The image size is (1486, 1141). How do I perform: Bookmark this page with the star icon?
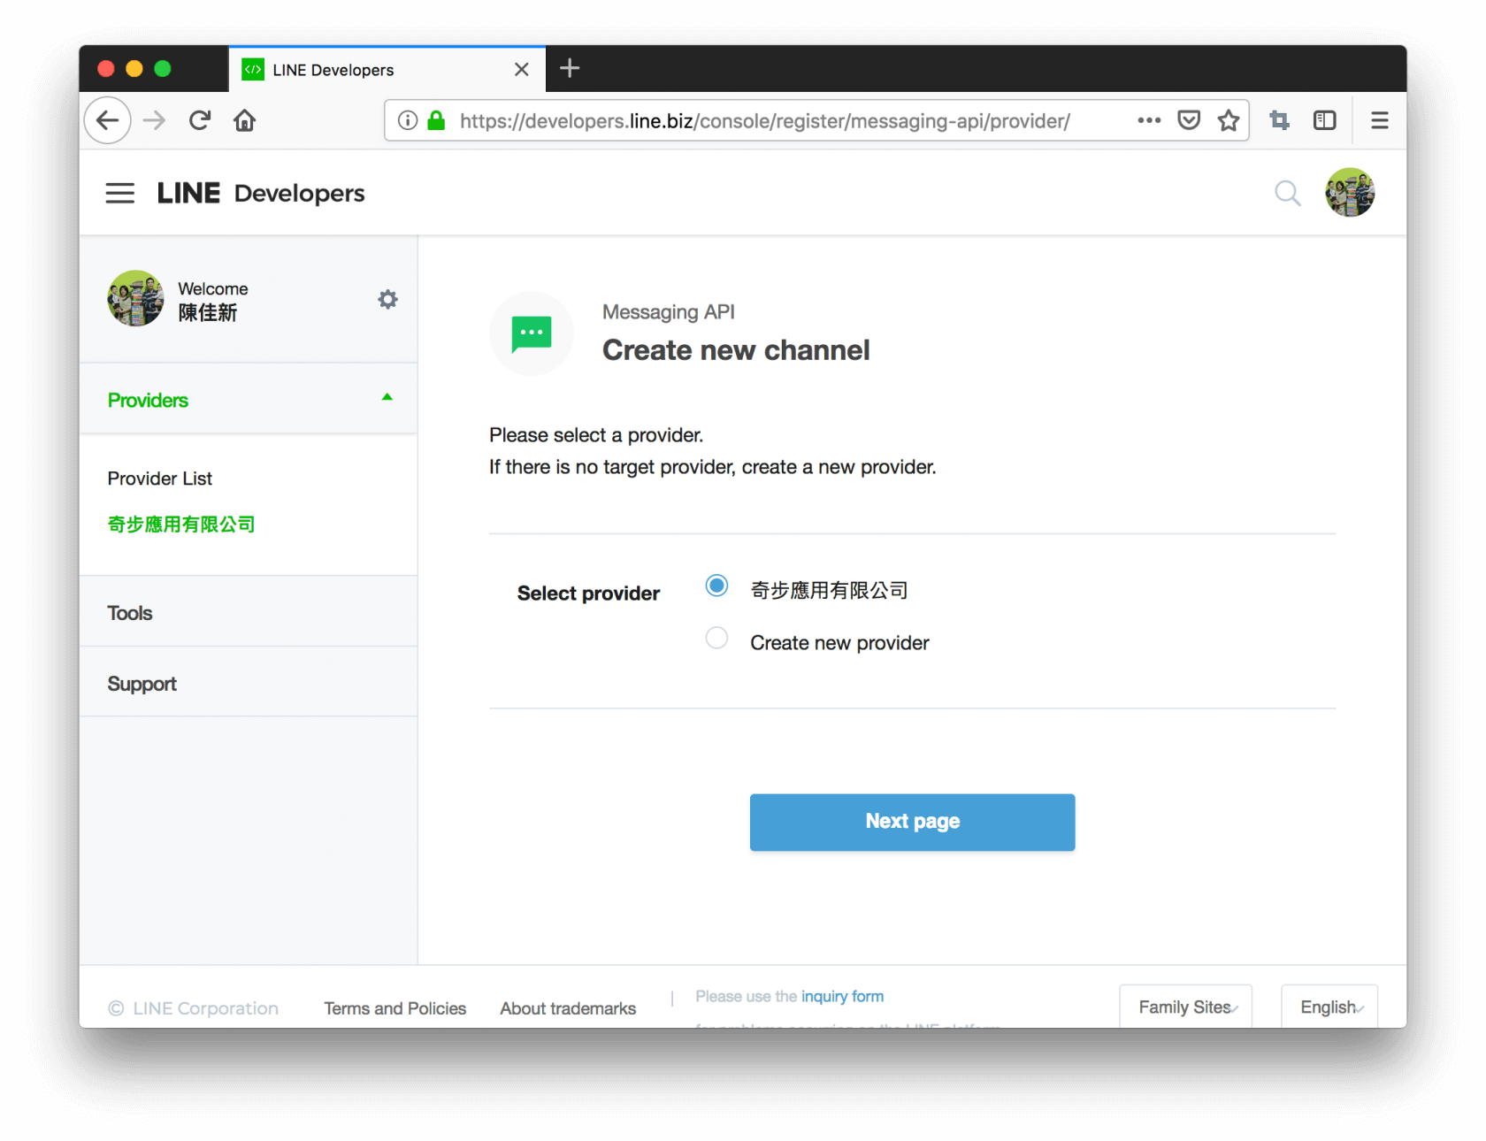(1229, 120)
